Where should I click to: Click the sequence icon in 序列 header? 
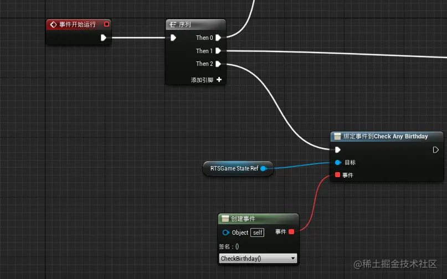[x=172, y=25]
